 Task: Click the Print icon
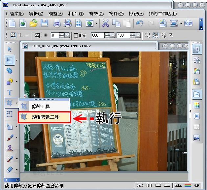(x=57, y=24)
